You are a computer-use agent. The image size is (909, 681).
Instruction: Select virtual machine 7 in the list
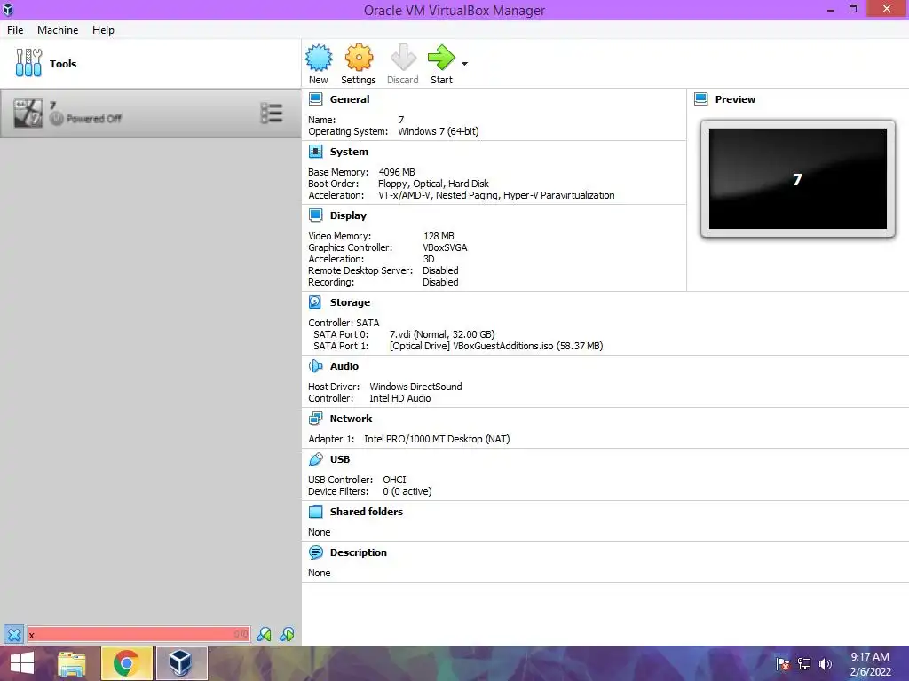151,113
